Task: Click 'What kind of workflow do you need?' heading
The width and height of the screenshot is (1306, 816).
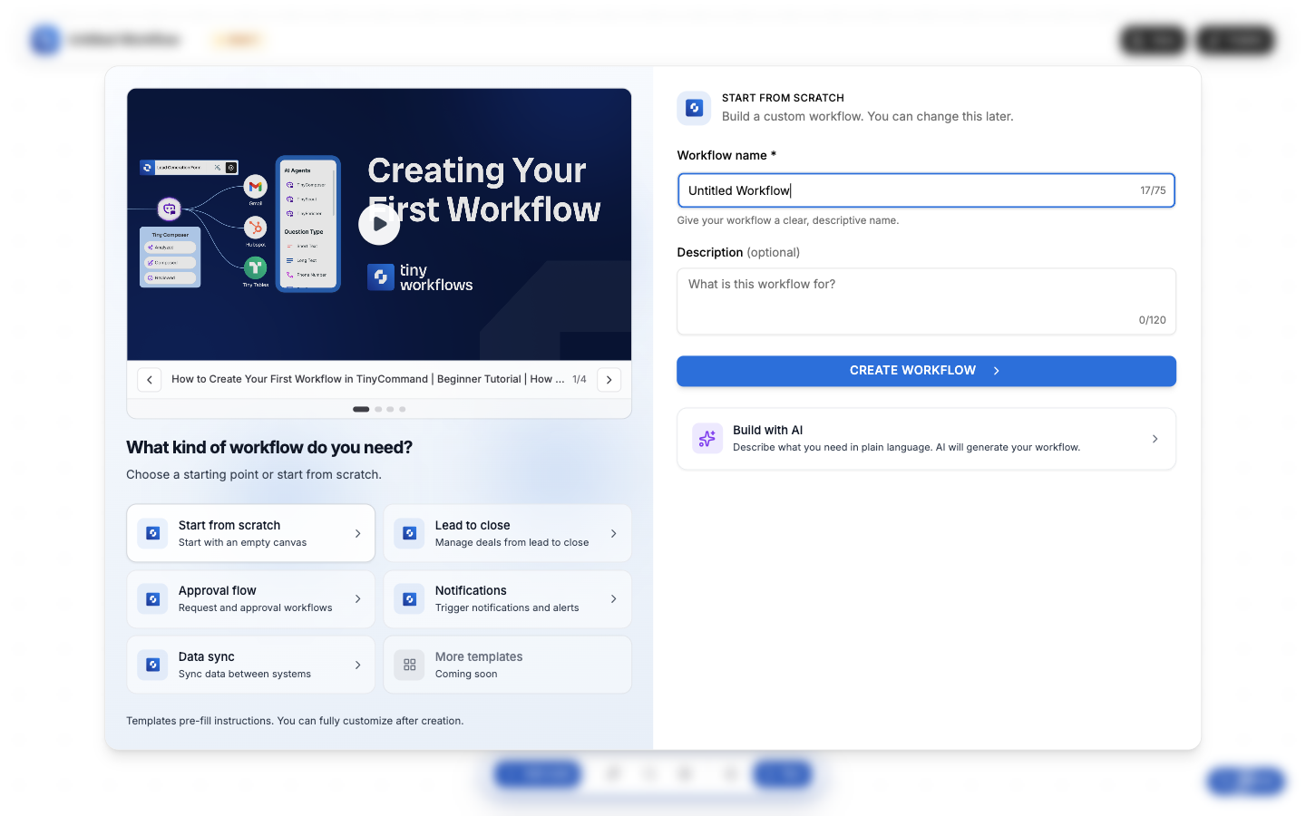Action: (x=269, y=448)
